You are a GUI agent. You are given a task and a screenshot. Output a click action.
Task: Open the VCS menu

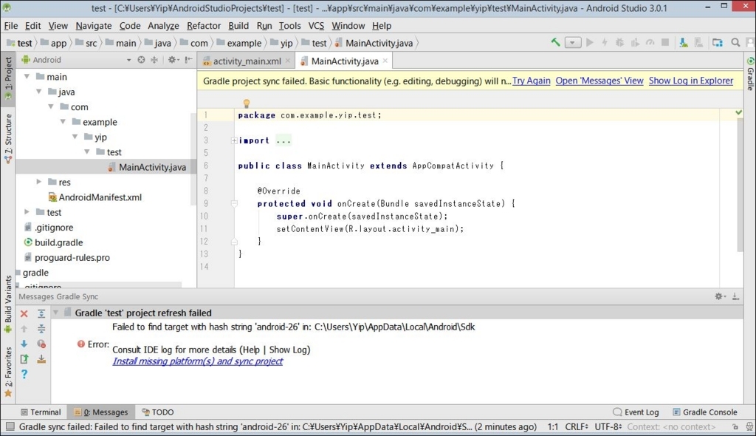(x=316, y=26)
